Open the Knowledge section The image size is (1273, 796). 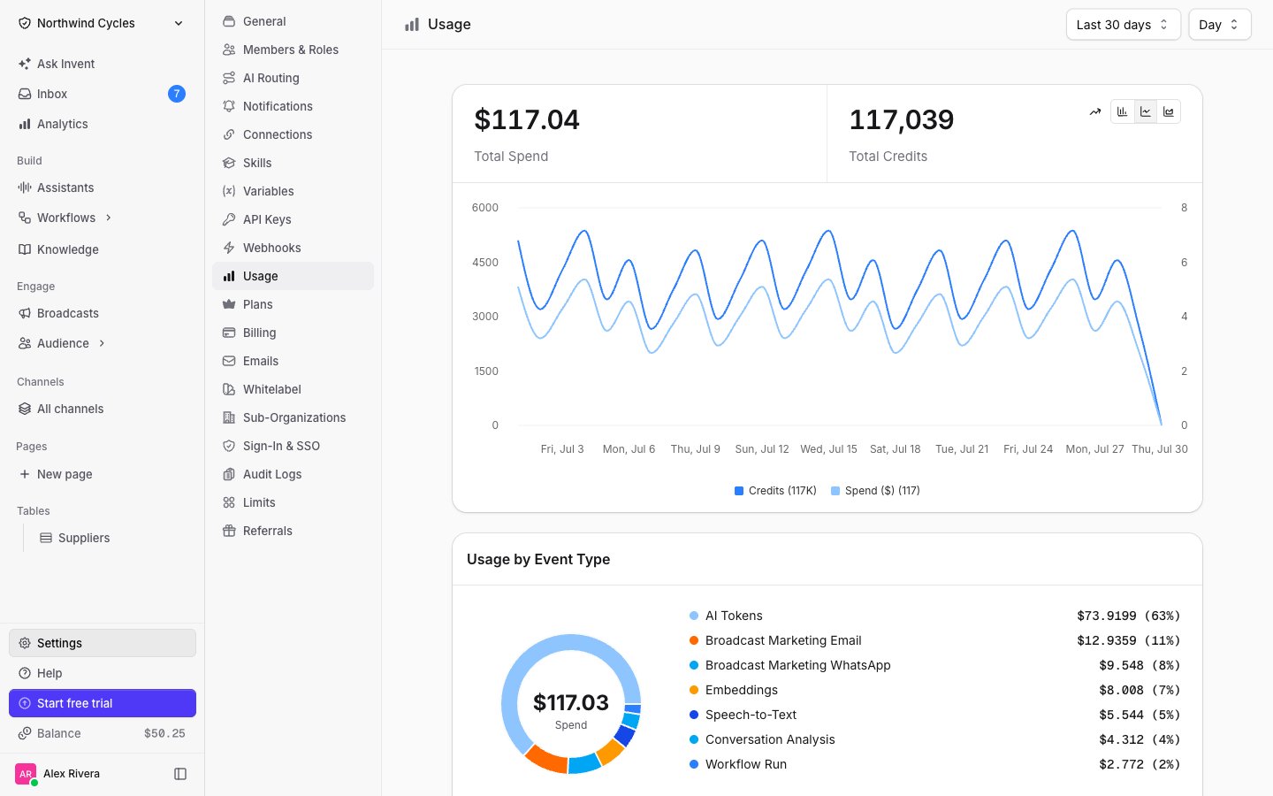[x=103, y=249]
